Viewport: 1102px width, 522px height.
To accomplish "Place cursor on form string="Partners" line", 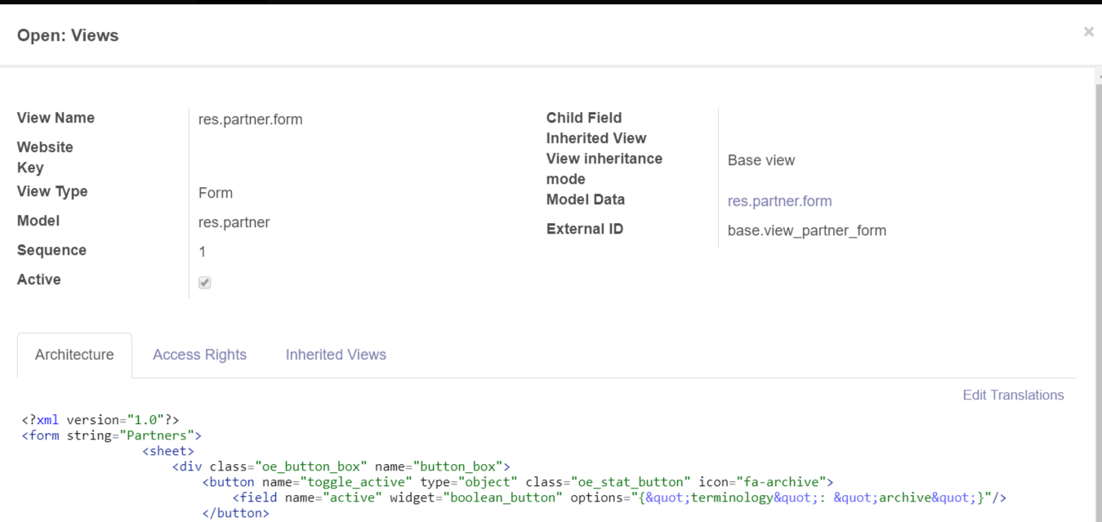I will 111,435.
